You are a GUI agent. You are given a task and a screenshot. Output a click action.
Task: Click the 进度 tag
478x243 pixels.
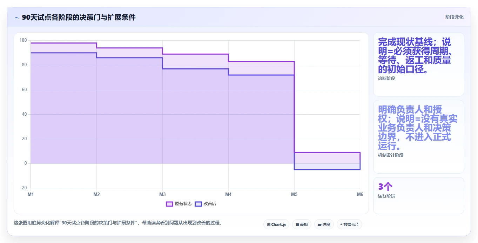pyautogui.click(x=324, y=224)
